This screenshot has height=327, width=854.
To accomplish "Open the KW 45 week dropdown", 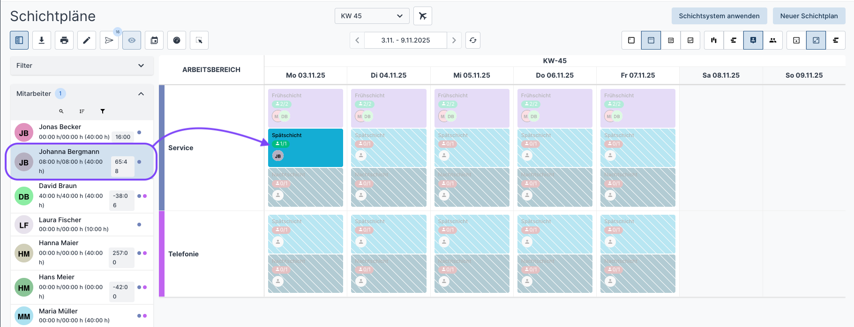I will pos(372,16).
